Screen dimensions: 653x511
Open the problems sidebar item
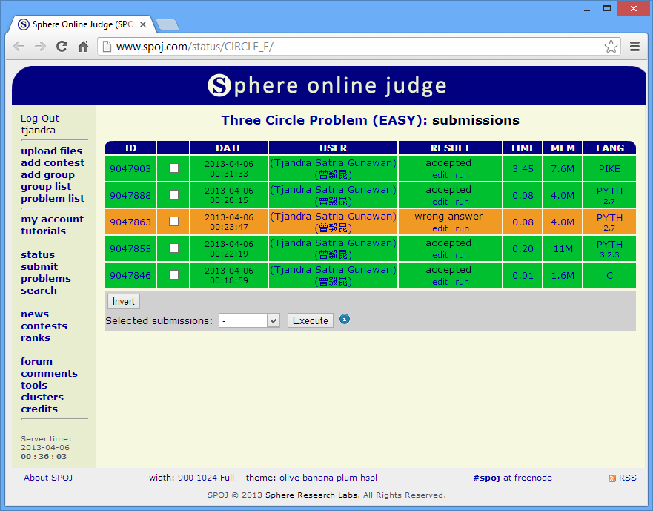click(46, 278)
